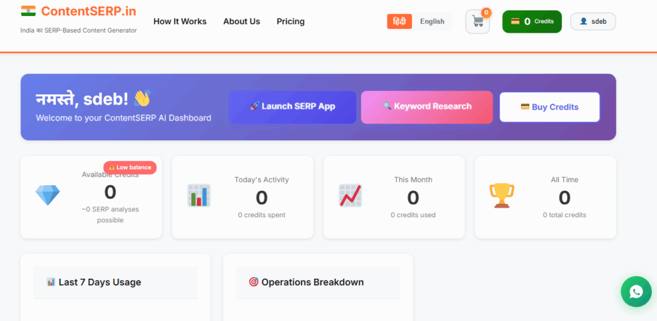Click the This Month label

413,179
